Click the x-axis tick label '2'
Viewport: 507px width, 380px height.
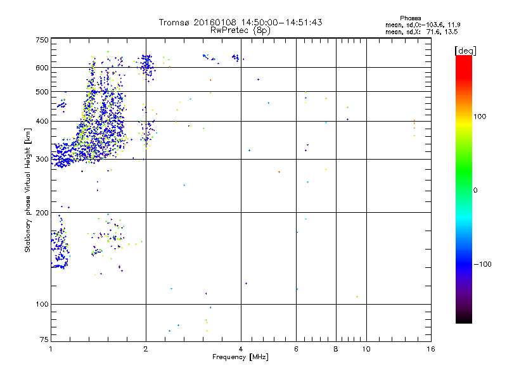point(146,349)
